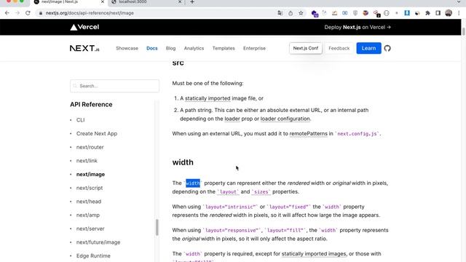Open the Extensions puzzle-piece menu
The height and width of the screenshot is (262, 466).
[427, 13]
